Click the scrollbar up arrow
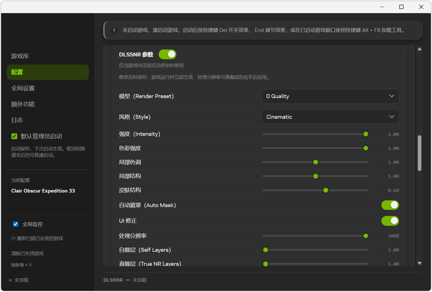 (x=419, y=49)
